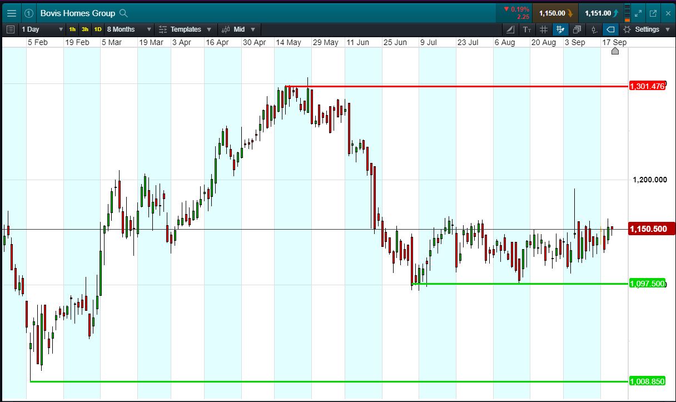The image size is (676, 402).
Task: Click the 17 Sep date label
Action: 615,42
